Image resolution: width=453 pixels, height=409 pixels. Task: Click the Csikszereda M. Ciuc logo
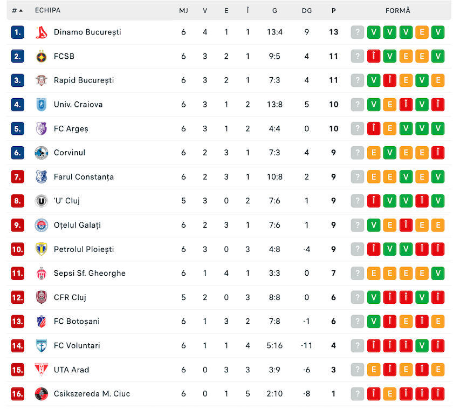[42, 394]
